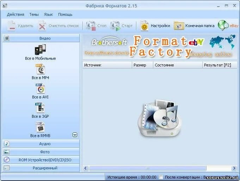The image size is (240, 181).
Task: Sort by the Источник column header
Action: click(107, 65)
